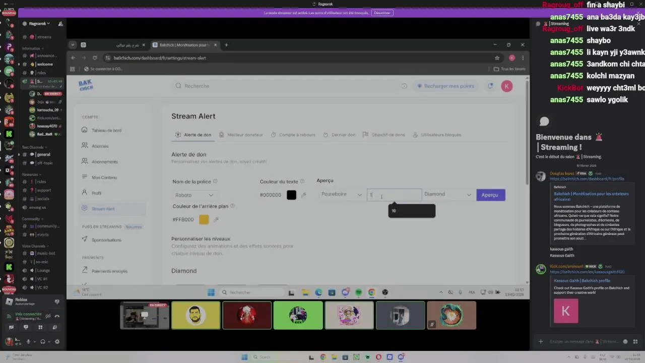The width and height of the screenshot is (645, 363).
Task: Toggle noise suppression icon
Action: tap(48, 316)
